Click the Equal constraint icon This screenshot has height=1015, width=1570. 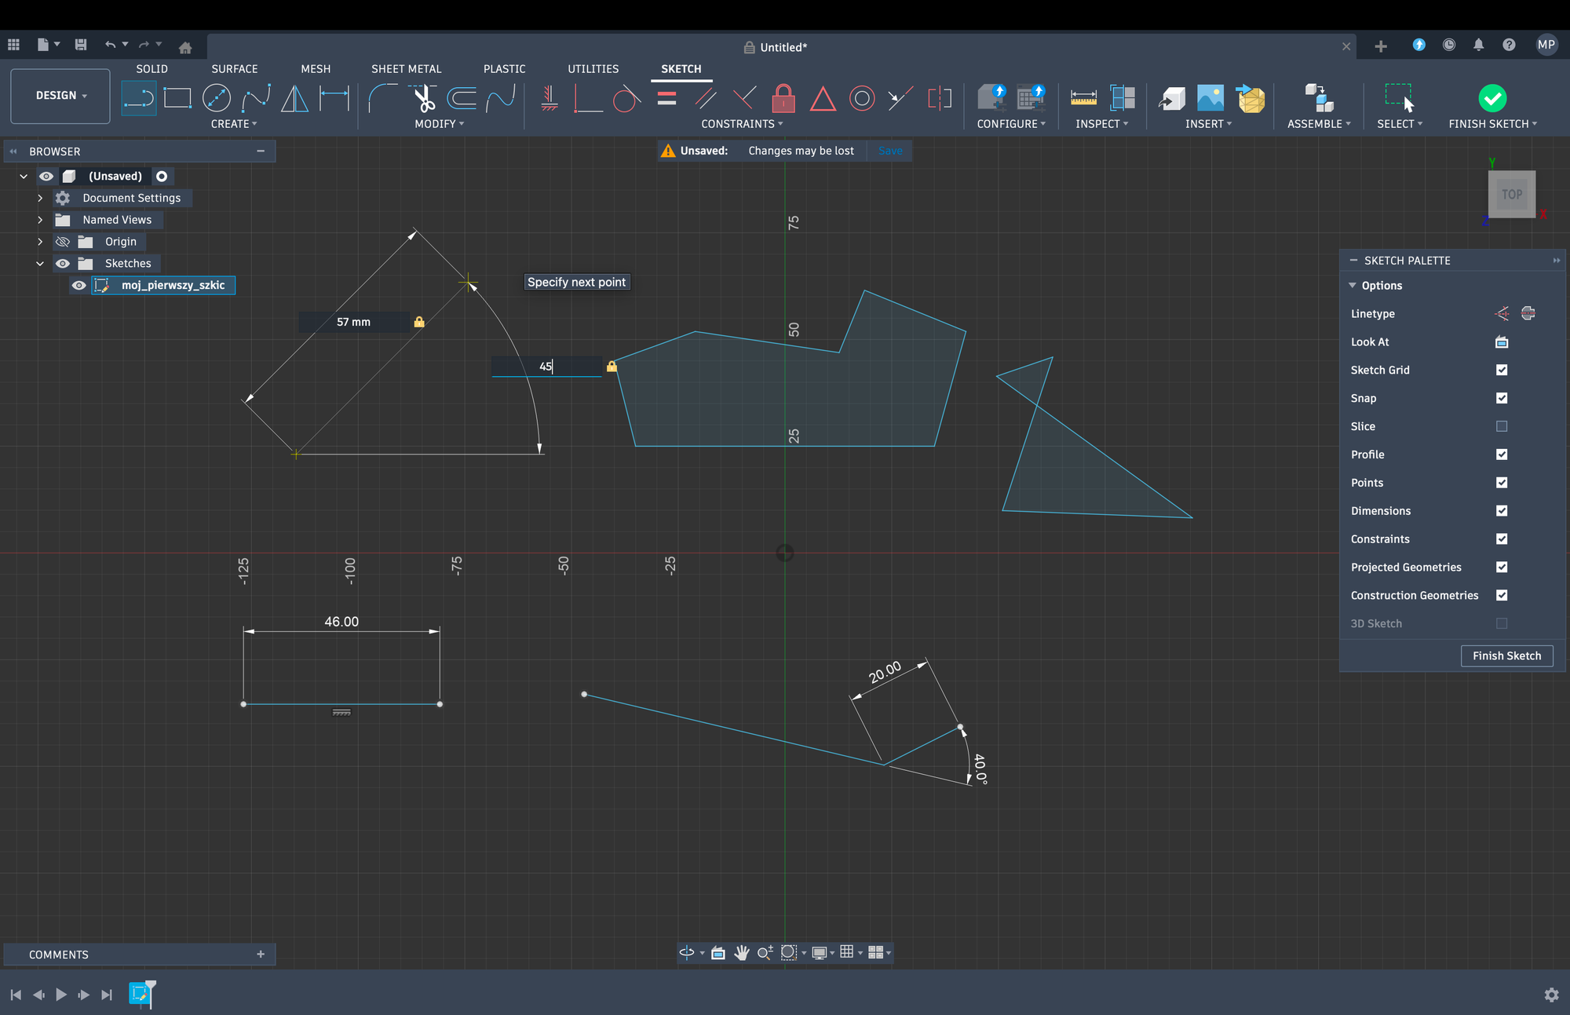click(666, 99)
